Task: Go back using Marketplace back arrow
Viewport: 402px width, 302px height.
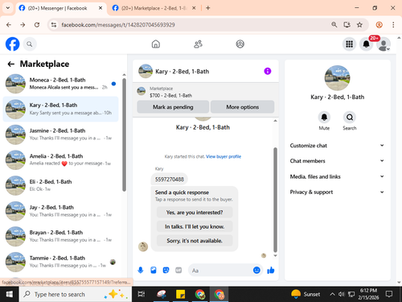Action: [x=10, y=64]
